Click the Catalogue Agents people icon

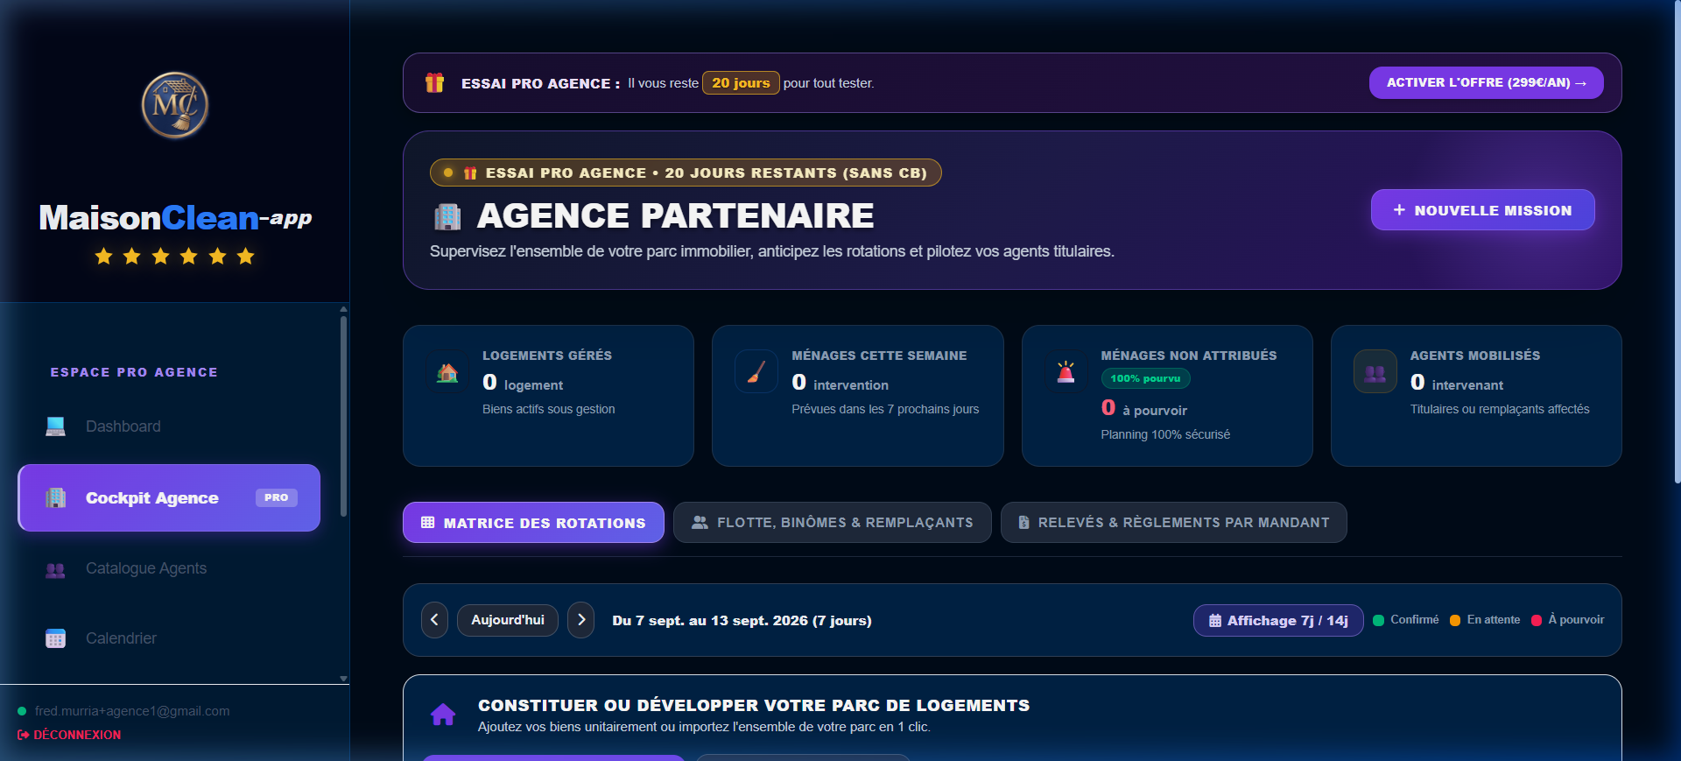[x=55, y=569]
